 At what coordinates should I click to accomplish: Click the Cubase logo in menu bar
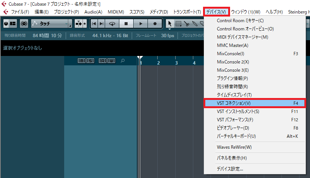pyautogui.click(x=6, y=12)
